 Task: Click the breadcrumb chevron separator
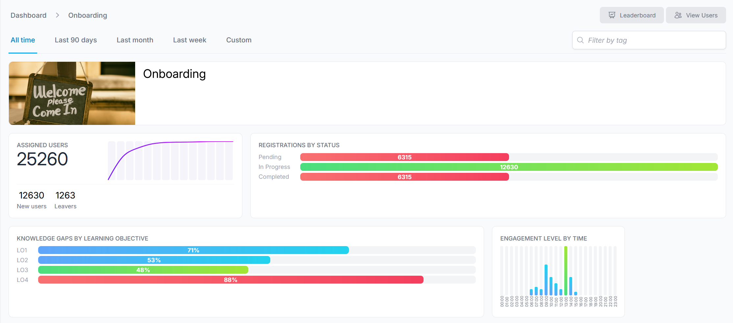(58, 15)
